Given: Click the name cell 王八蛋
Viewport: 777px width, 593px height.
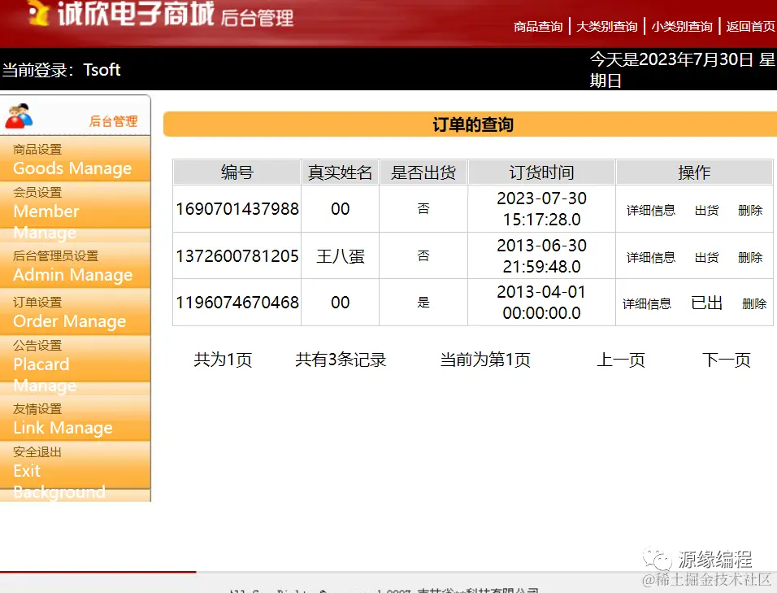Looking at the screenshot, I should (x=340, y=256).
